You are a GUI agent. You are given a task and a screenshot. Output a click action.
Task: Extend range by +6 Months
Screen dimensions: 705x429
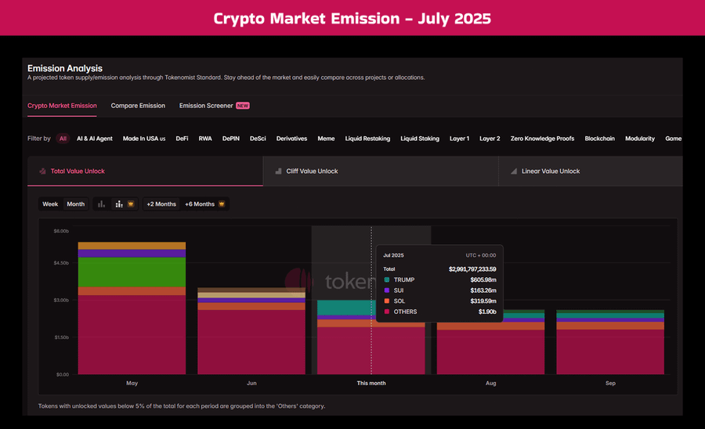pos(204,204)
